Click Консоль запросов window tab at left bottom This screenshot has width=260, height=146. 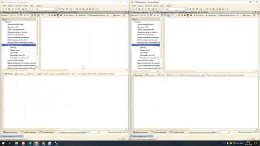(x=12, y=136)
